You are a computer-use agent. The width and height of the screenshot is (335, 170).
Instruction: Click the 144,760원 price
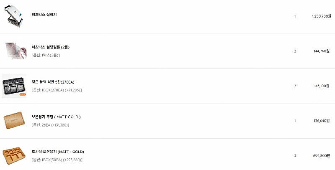click(322, 51)
